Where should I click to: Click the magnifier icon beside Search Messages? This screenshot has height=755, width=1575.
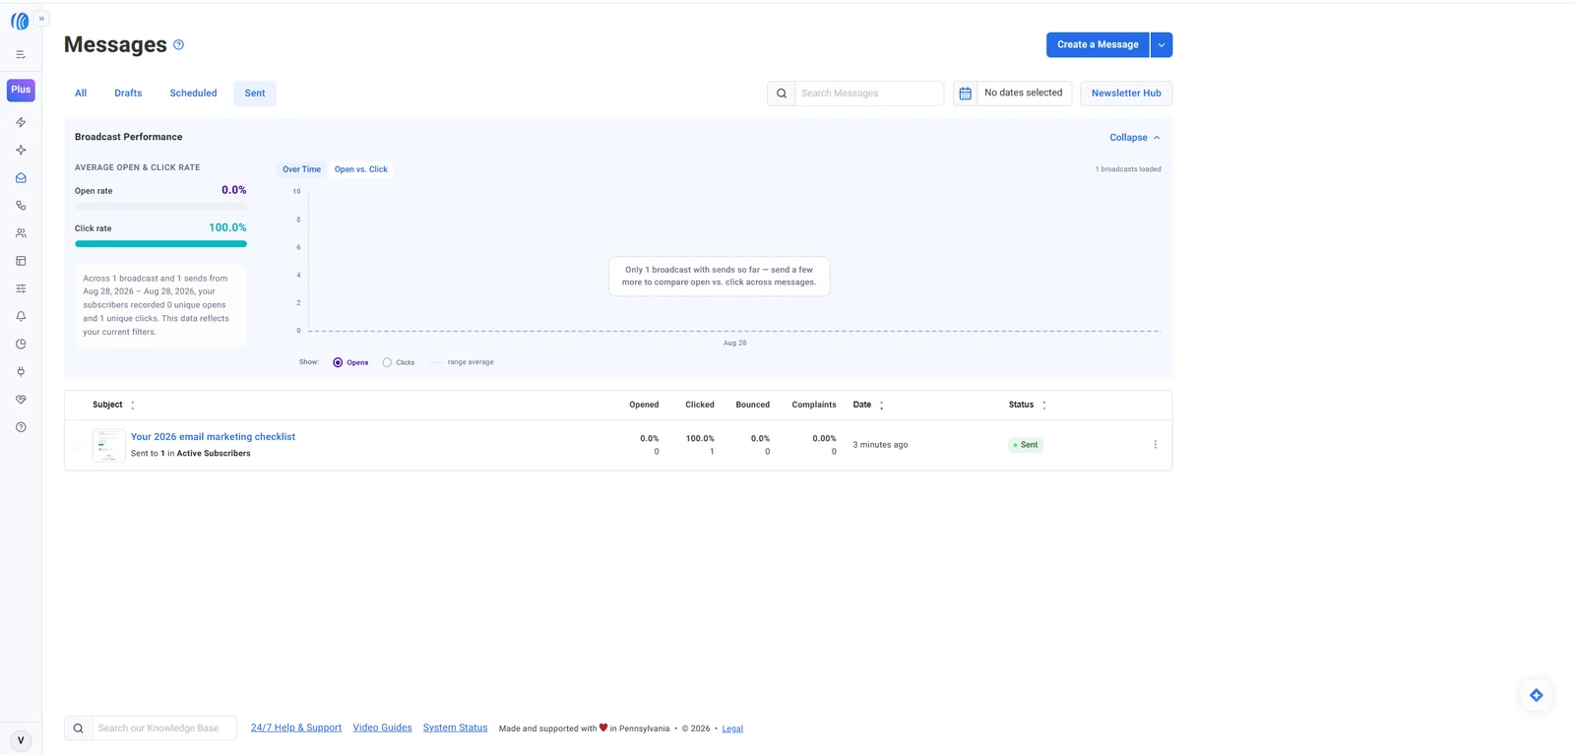click(x=782, y=94)
